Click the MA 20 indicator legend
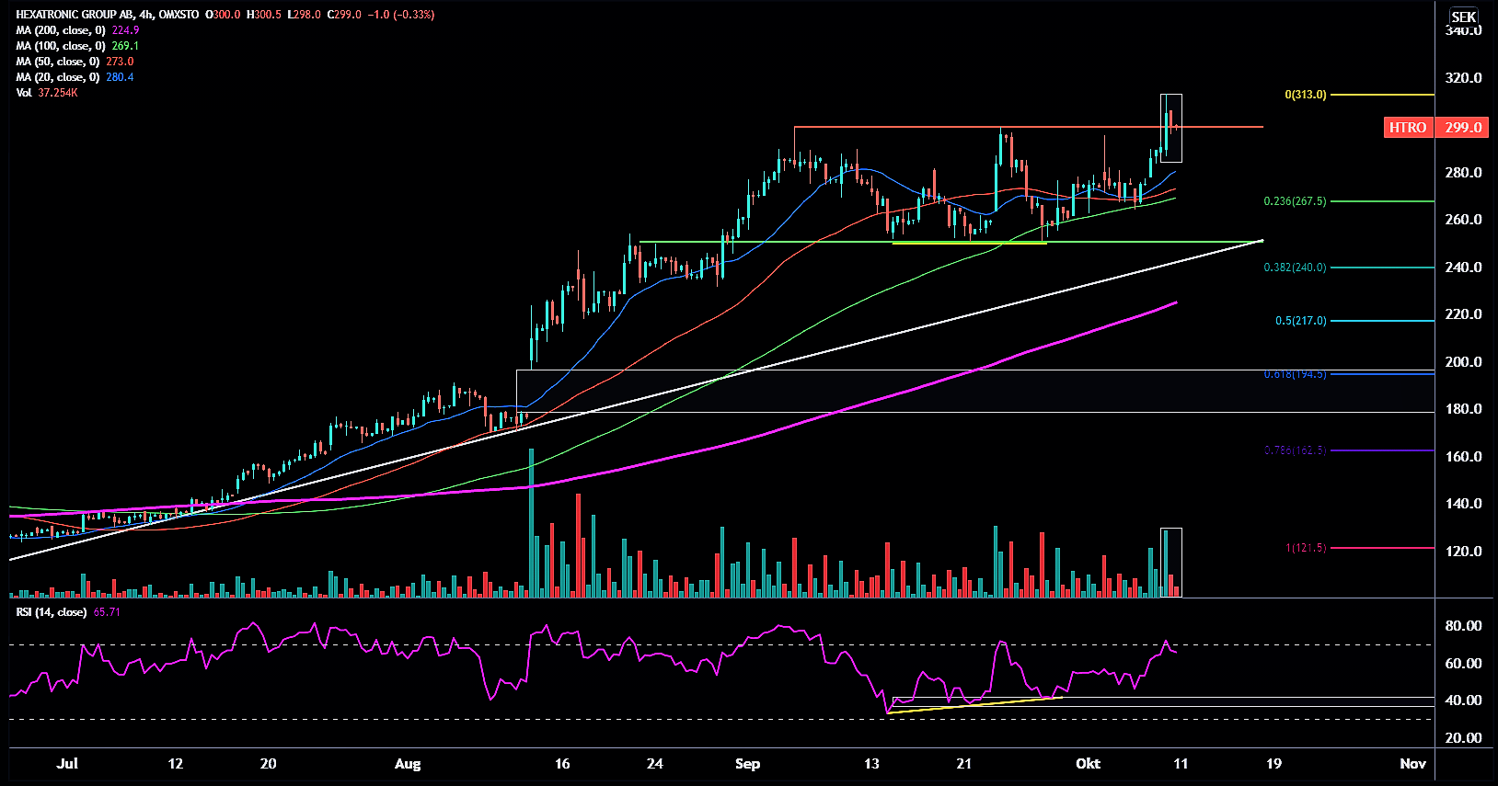This screenshot has width=1498, height=786. point(57,77)
